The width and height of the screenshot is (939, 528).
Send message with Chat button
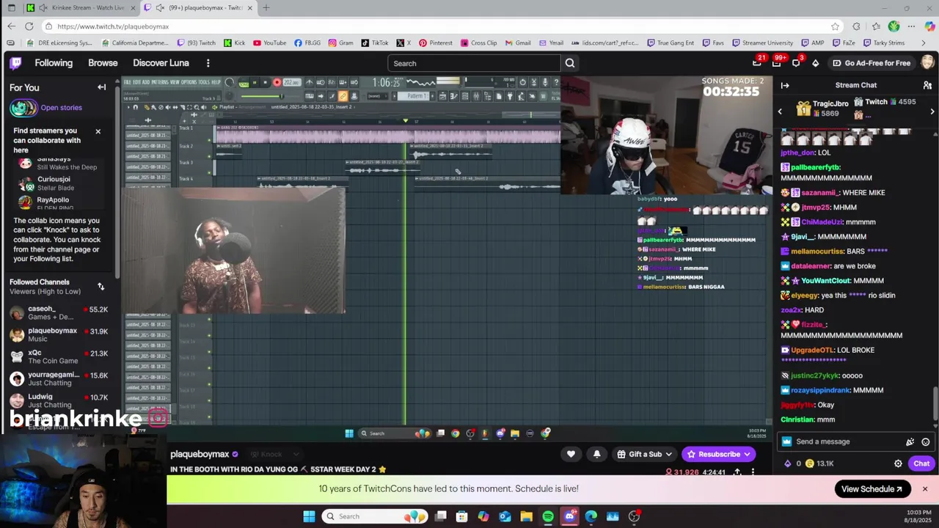click(x=921, y=463)
